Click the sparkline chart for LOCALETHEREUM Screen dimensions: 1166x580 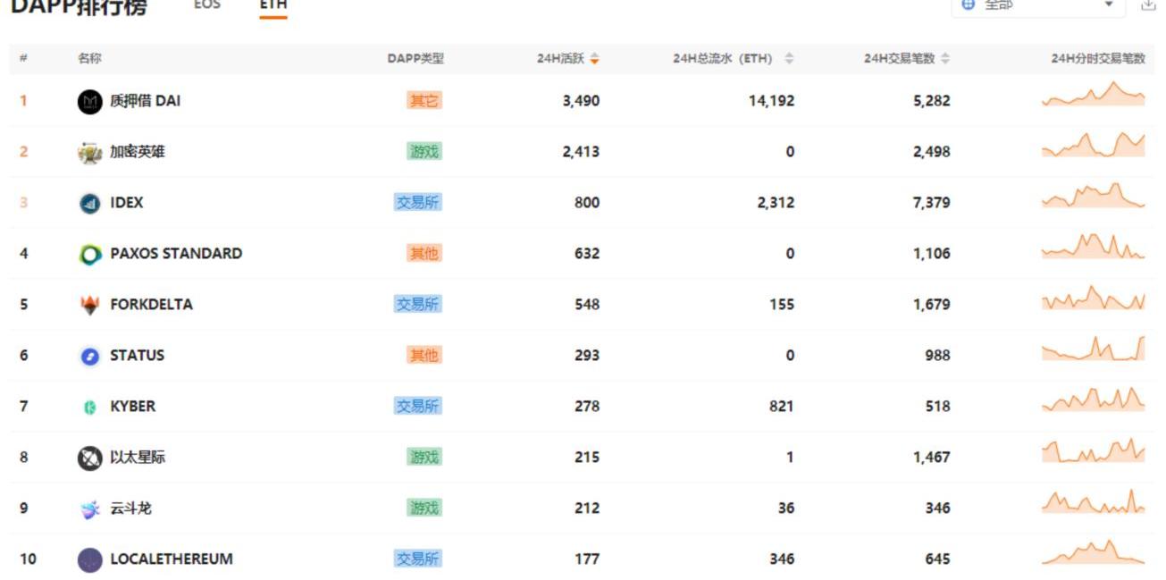(1093, 552)
